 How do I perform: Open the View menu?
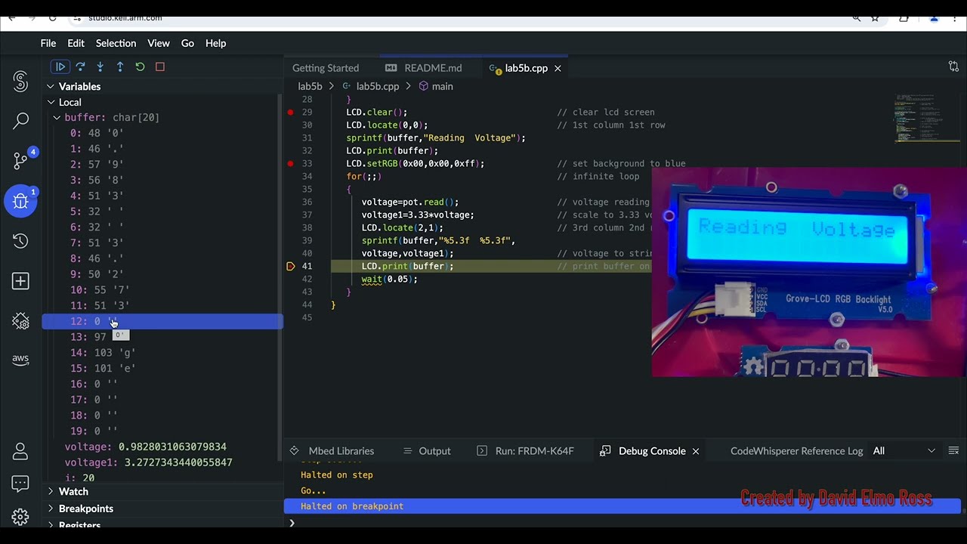(159, 43)
